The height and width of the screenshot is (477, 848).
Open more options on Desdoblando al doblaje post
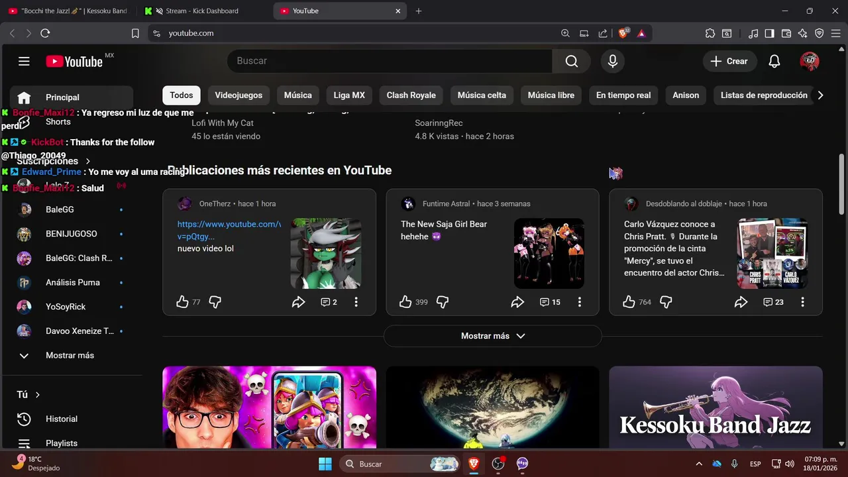802,302
